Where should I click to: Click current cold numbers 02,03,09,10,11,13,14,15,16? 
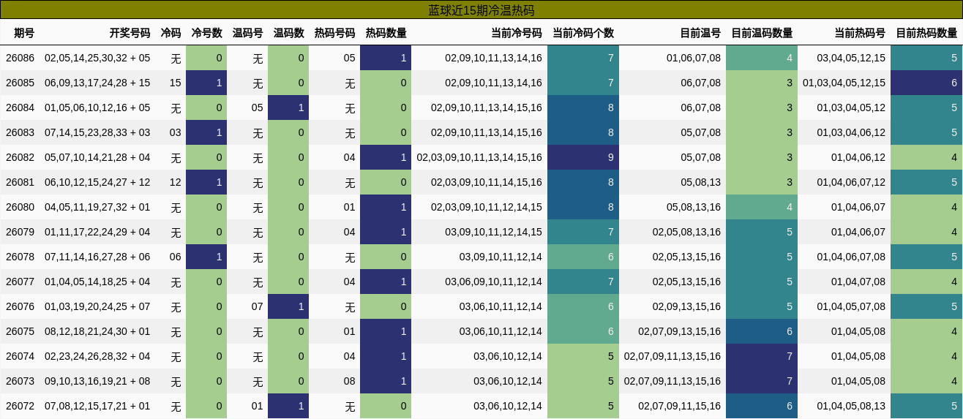(x=479, y=157)
